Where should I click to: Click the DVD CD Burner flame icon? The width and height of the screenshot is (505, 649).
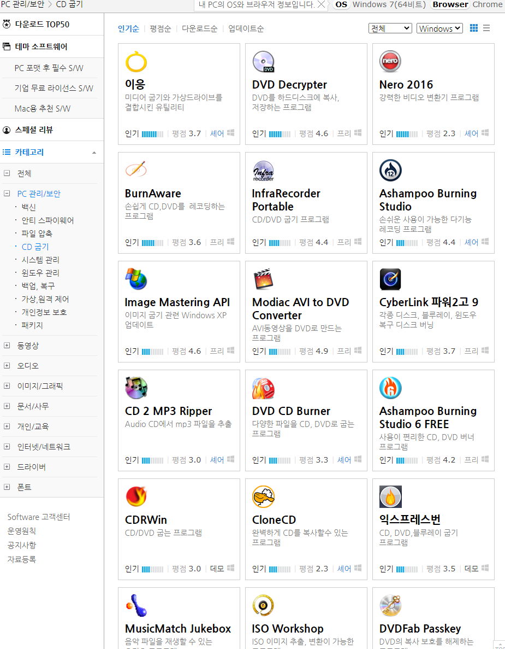[x=263, y=388]
